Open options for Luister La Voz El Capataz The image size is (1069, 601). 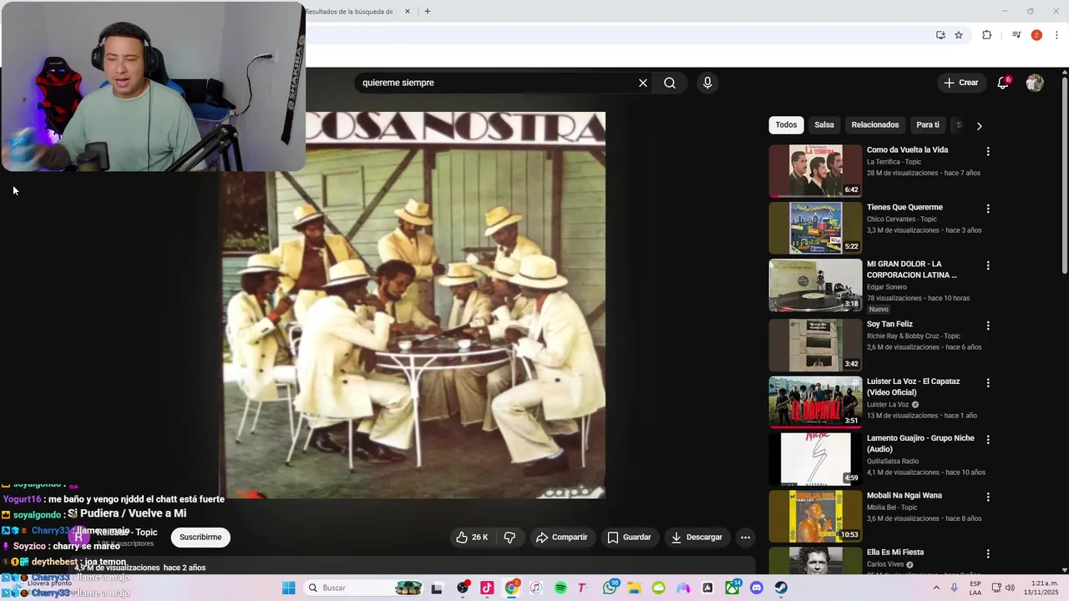point(988,383)
